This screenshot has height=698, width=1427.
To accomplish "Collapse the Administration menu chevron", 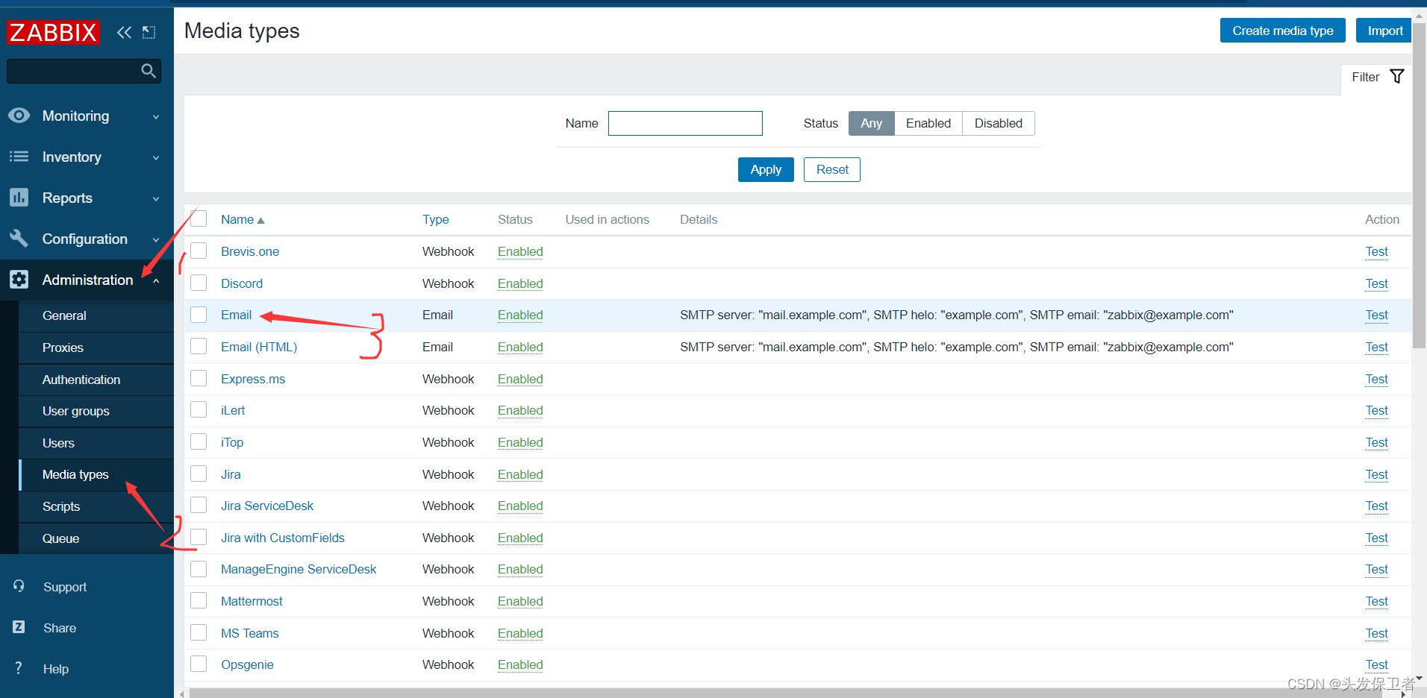I will click(156, 280).
